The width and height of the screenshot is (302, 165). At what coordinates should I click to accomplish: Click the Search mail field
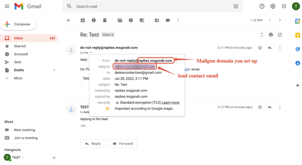(x=152, y=6)
